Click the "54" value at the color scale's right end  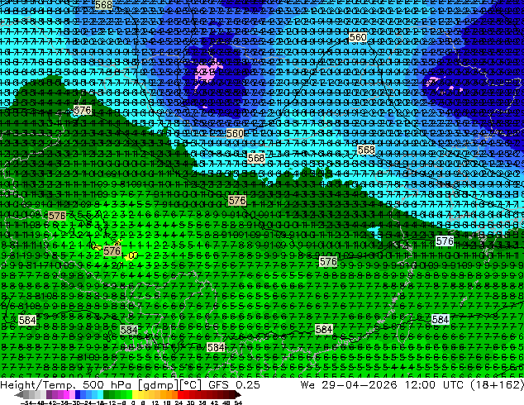pyautogui.click(x=237, y=403)
